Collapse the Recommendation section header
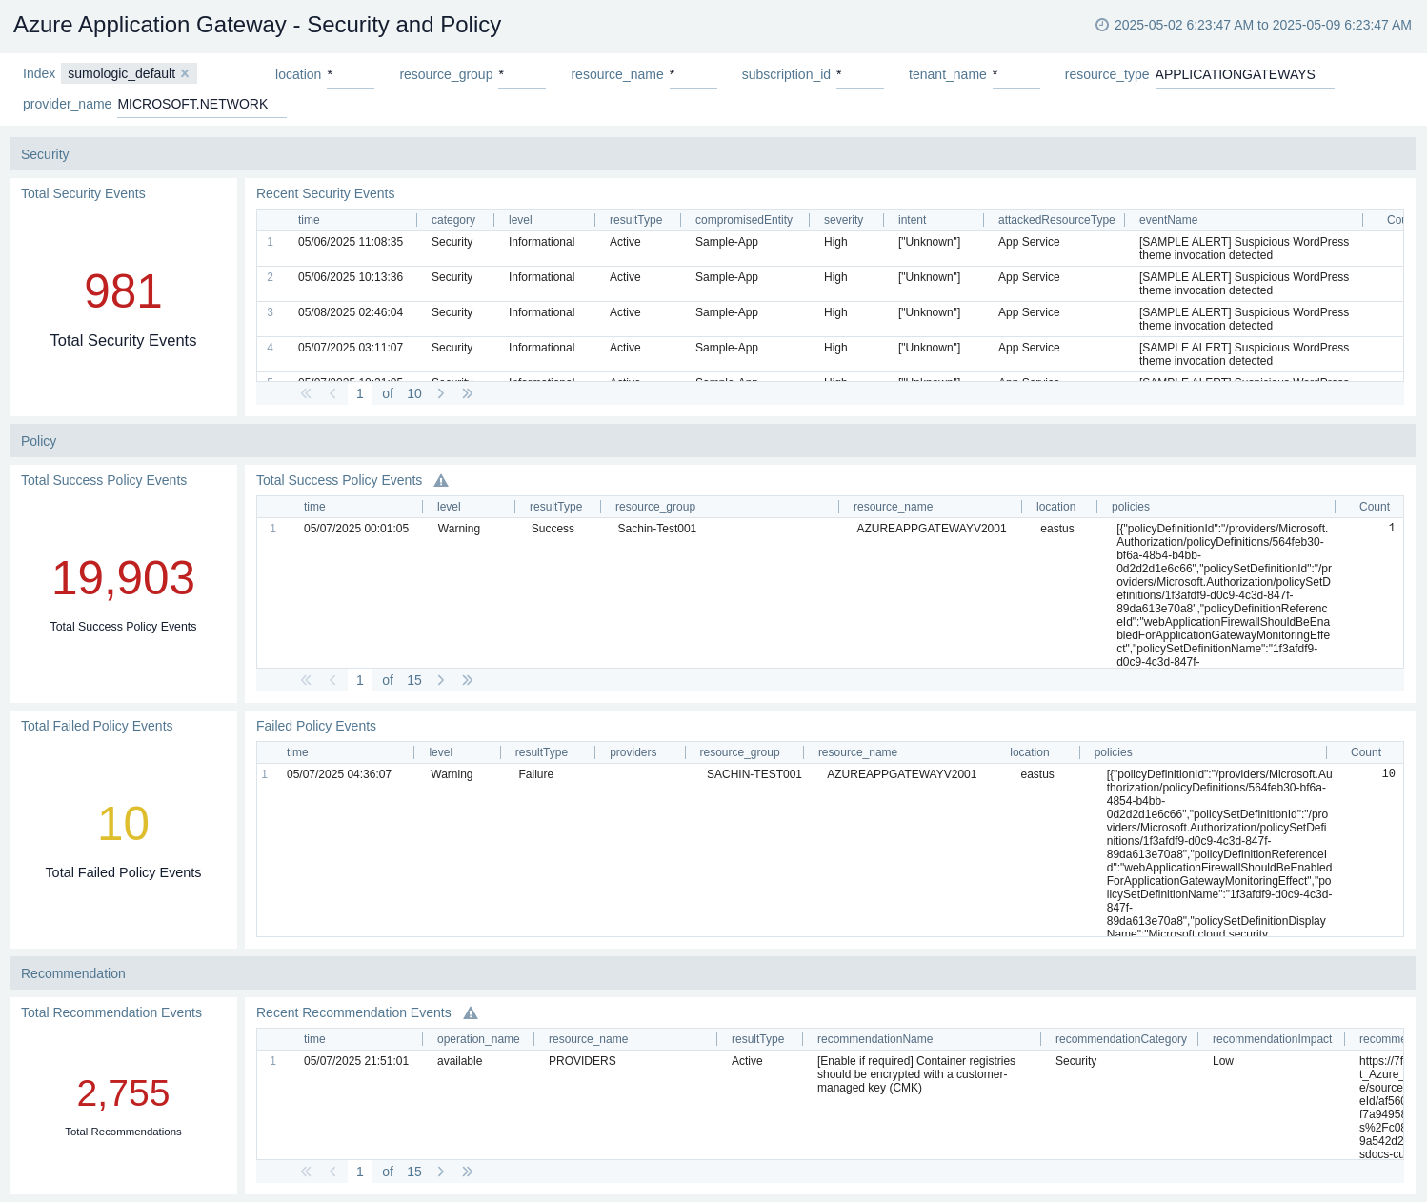Image resolution: width=1427 pixels, height=1202 pixels. (x=713, y=973)
